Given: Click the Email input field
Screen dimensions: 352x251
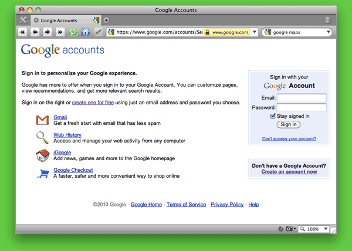Looking at the screenshot, I should (x=302, y=98).
